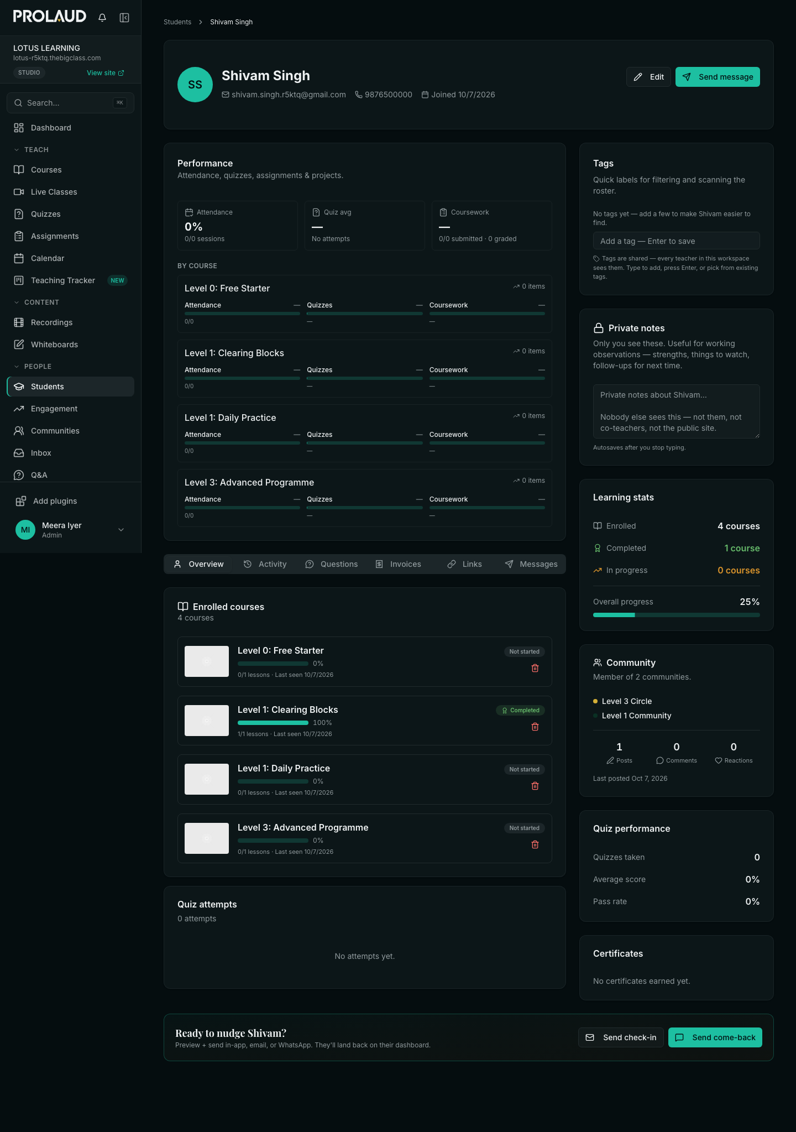
Task: Click the Edit button
Action: click(x=648, y=77)
